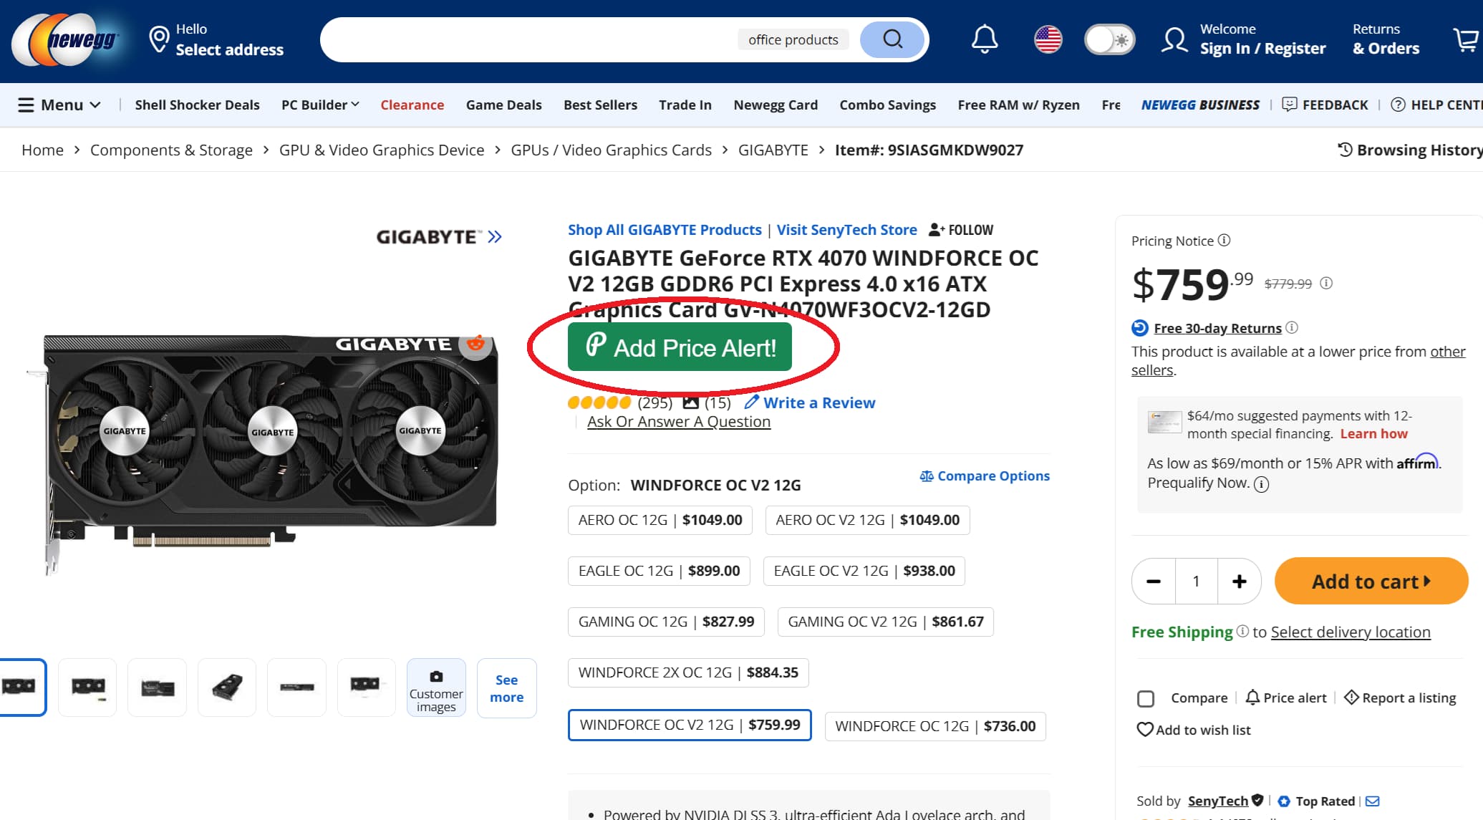Open Shell Shocker Deals
Viewport: 1483px width, 820px height.
[197, 105]
